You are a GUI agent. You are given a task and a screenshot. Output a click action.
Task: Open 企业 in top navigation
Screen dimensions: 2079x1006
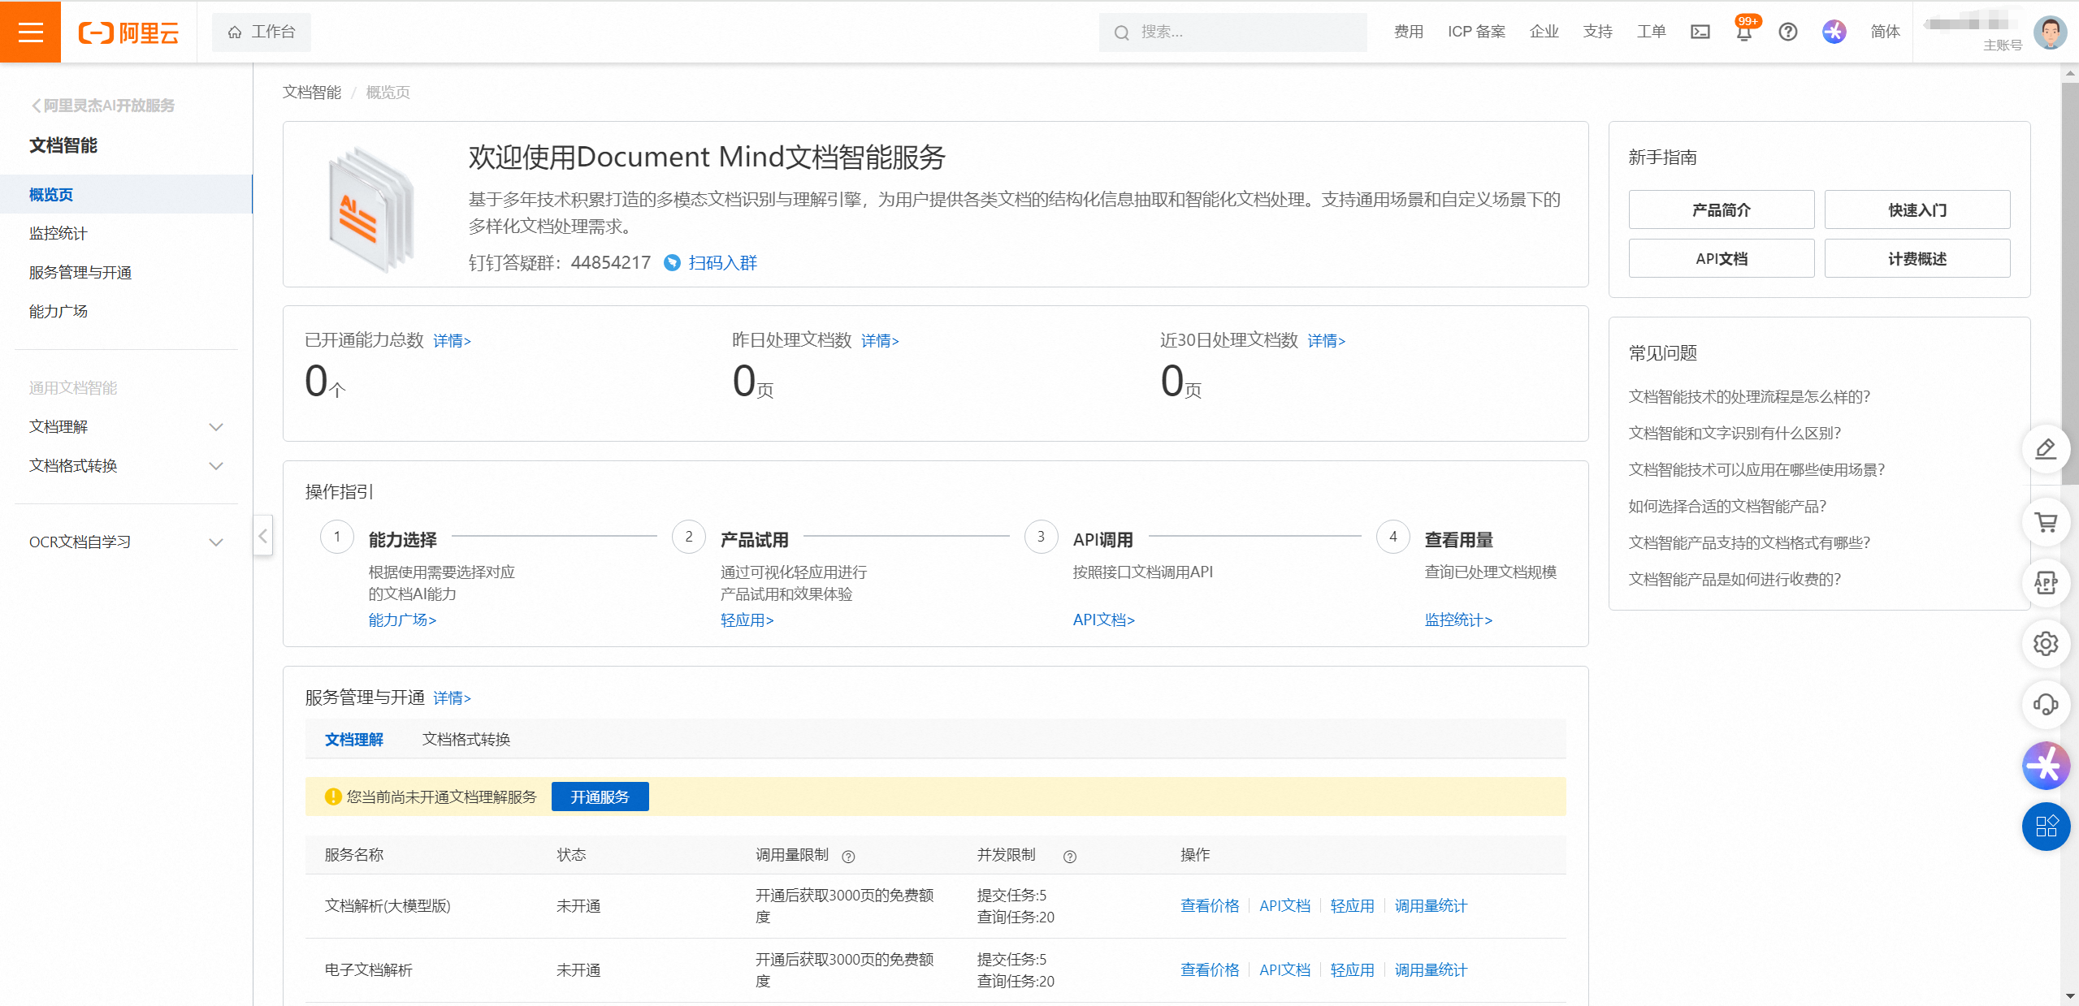(1544, 32)
